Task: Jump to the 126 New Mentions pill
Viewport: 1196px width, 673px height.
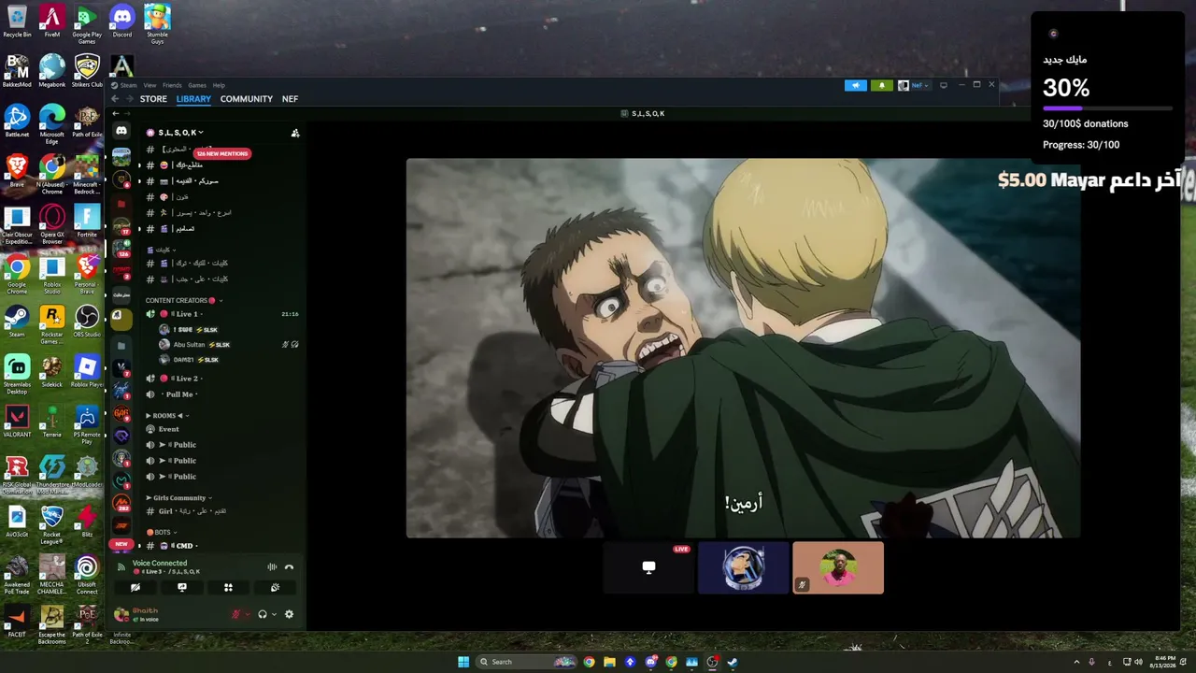Action: coord(221,153)
